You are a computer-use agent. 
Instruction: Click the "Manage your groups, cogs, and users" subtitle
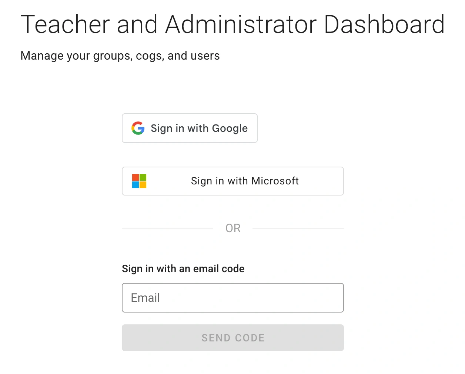(120, 56)
